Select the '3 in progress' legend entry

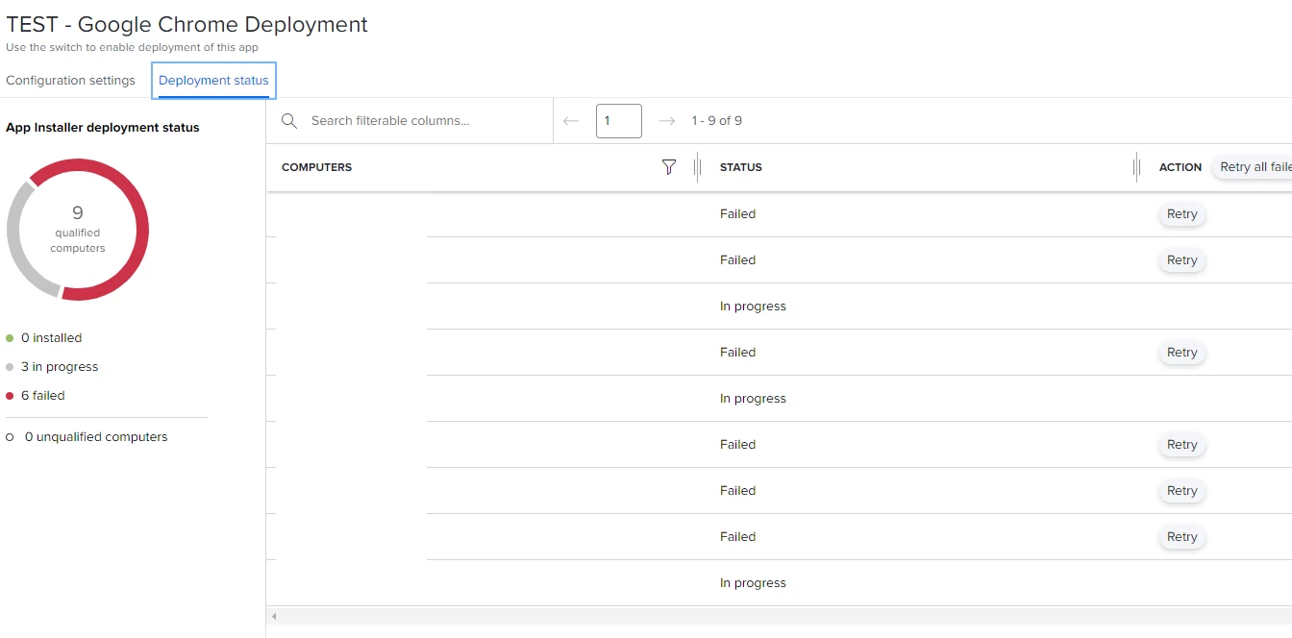(52, 367)
